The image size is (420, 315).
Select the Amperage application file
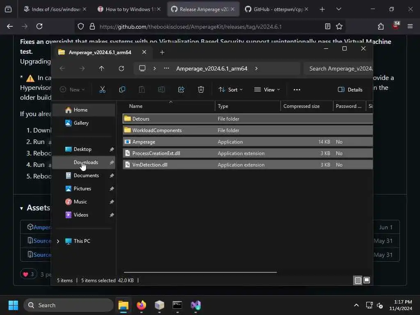[247, 142]
